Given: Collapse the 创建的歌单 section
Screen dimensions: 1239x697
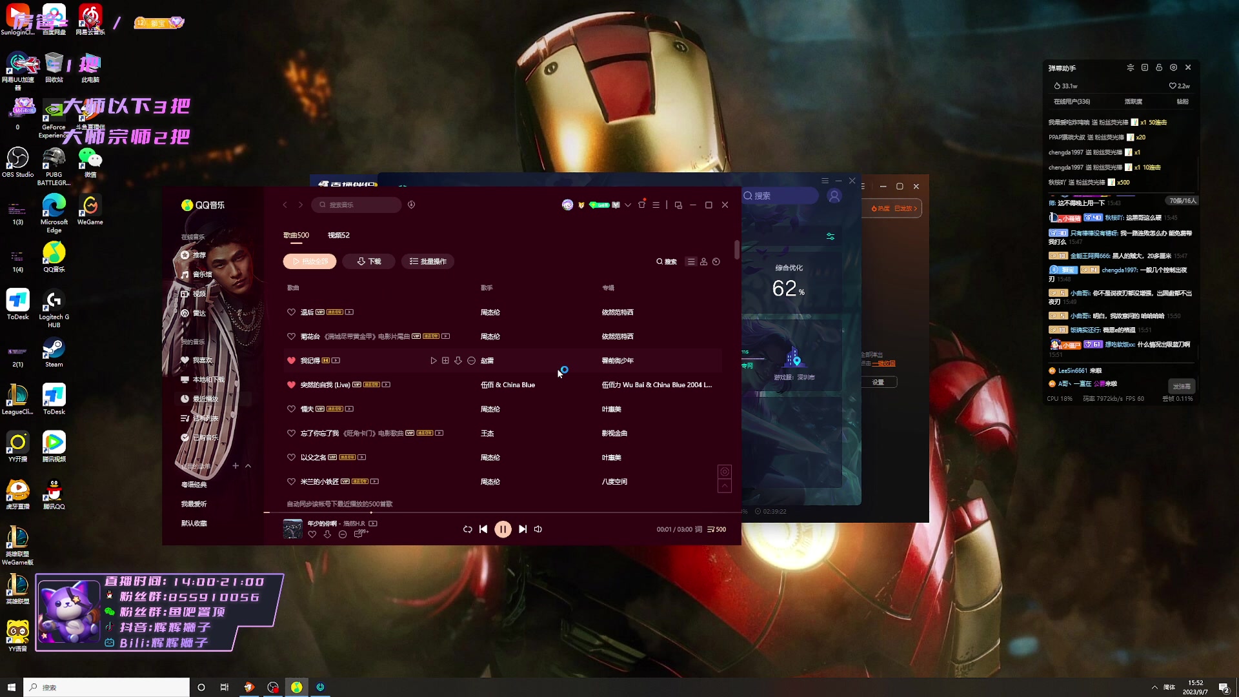Looking at the screenshot, I should [x=248, y=466].
